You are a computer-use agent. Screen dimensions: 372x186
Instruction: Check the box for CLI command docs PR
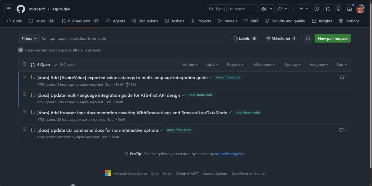(x=24, y=129)
